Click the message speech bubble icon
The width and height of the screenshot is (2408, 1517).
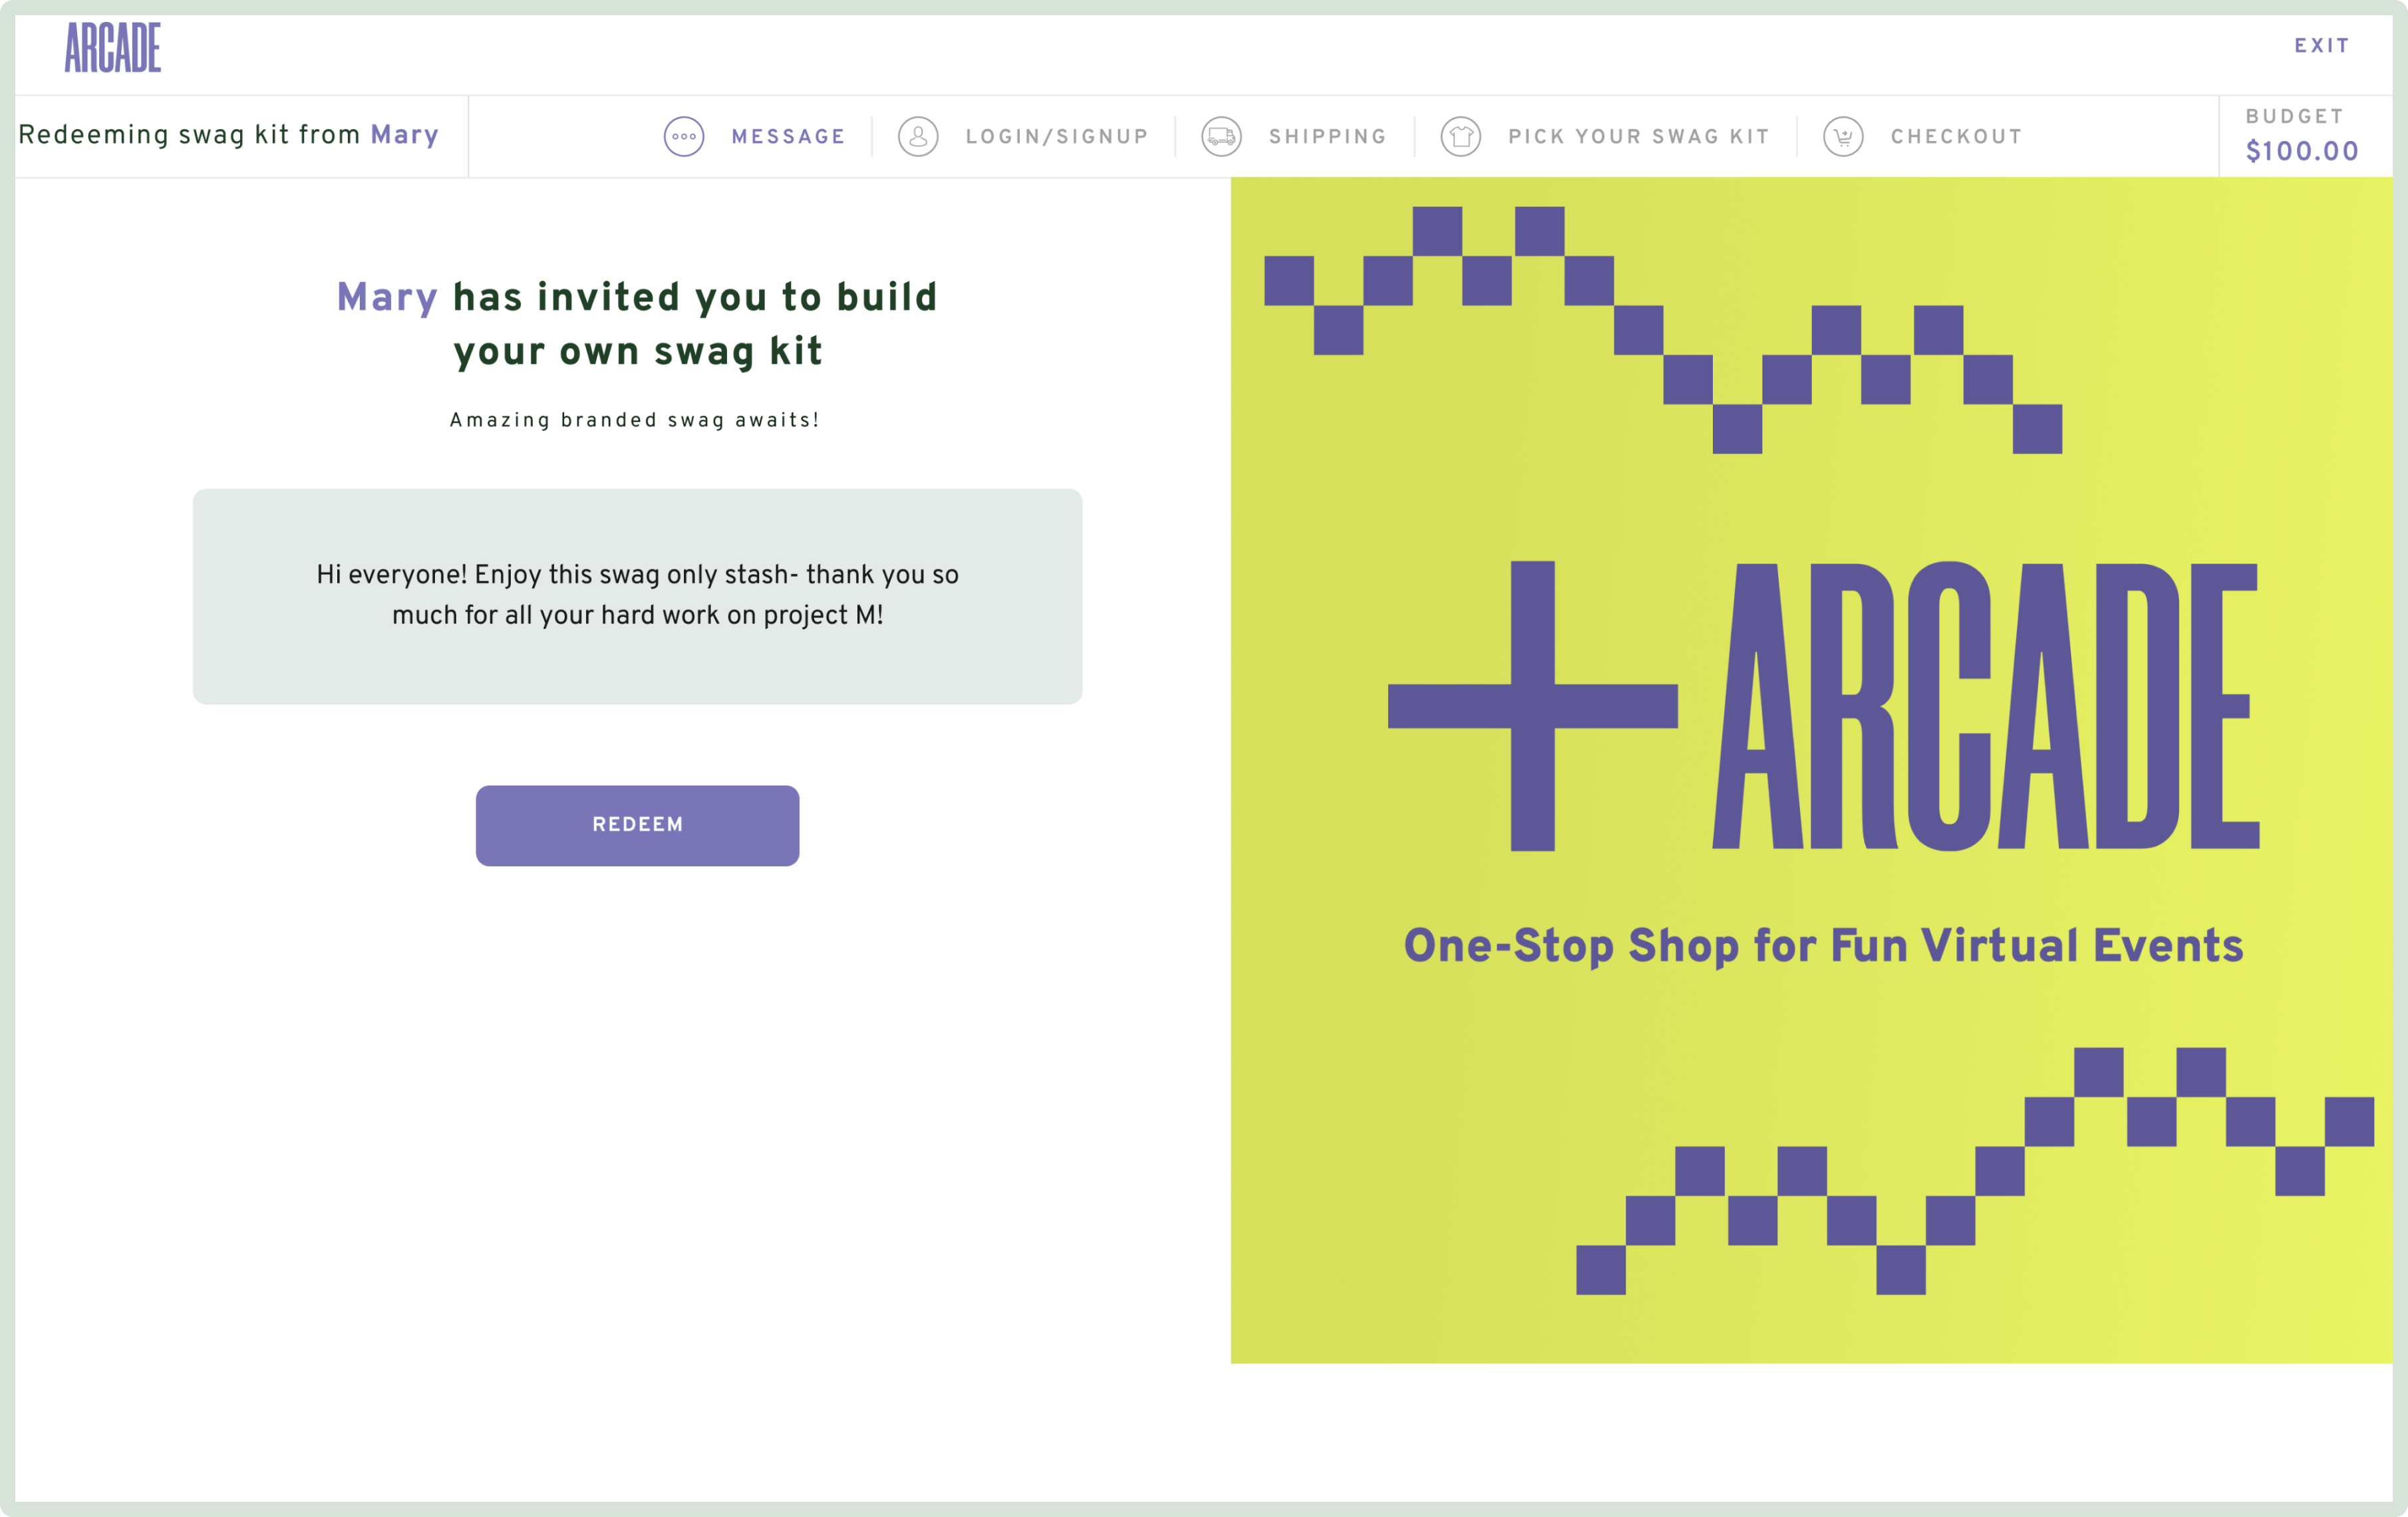pos(684,137)
